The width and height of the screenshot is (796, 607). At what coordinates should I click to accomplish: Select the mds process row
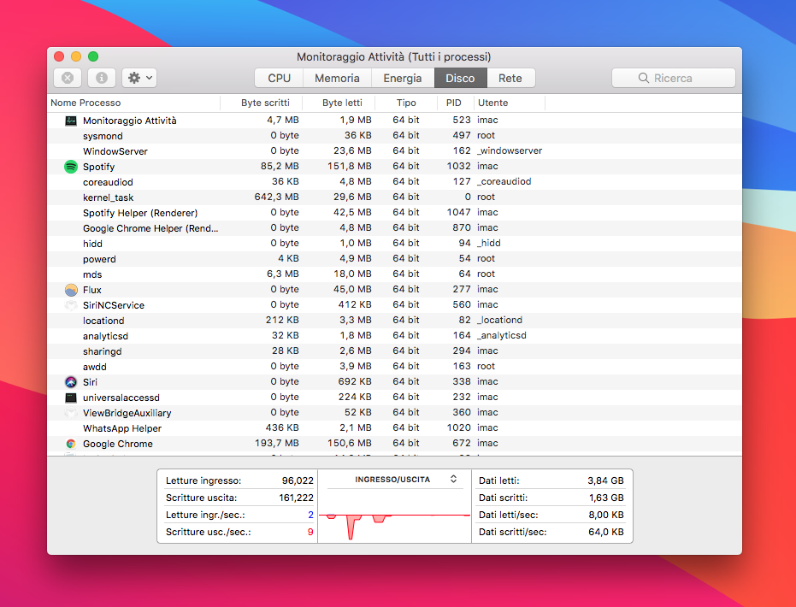[394, 274]
